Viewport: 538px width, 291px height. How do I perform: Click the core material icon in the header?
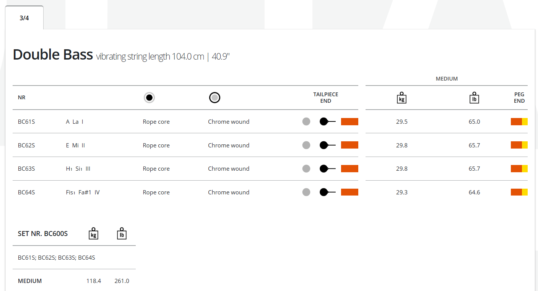150,98
